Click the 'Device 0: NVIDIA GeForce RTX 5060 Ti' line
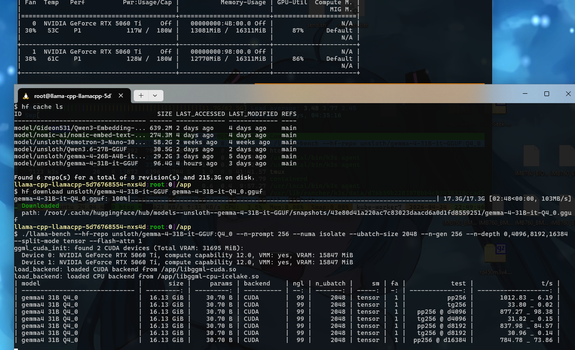575x350 pixels. pos(187,255)
